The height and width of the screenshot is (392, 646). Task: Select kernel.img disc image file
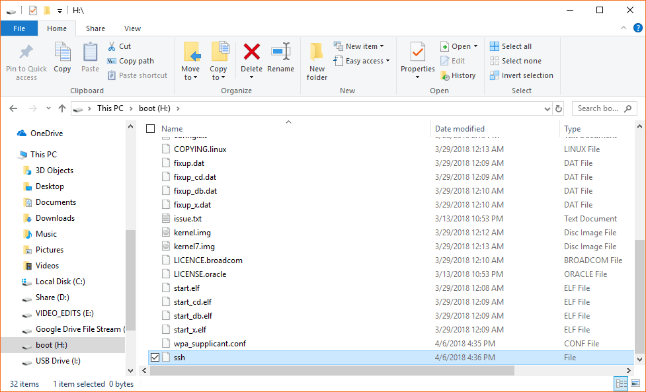[192, 233]
